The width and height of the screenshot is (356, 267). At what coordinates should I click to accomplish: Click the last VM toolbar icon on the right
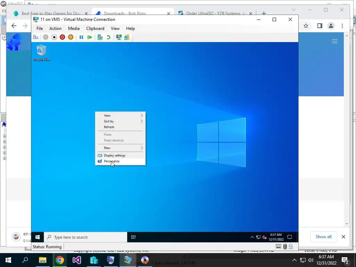tap(127, 37)
